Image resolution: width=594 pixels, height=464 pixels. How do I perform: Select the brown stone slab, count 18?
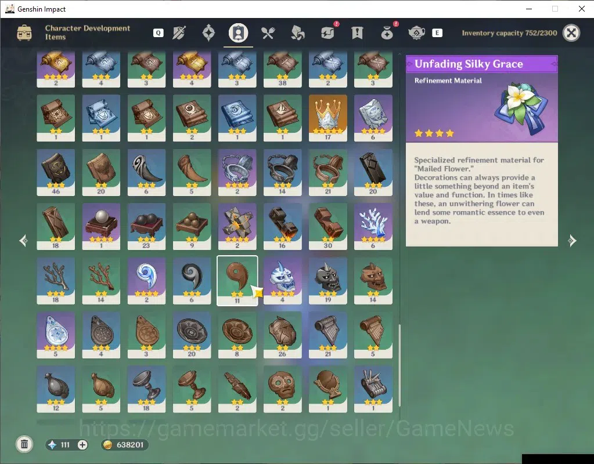(x=56, y=226)
